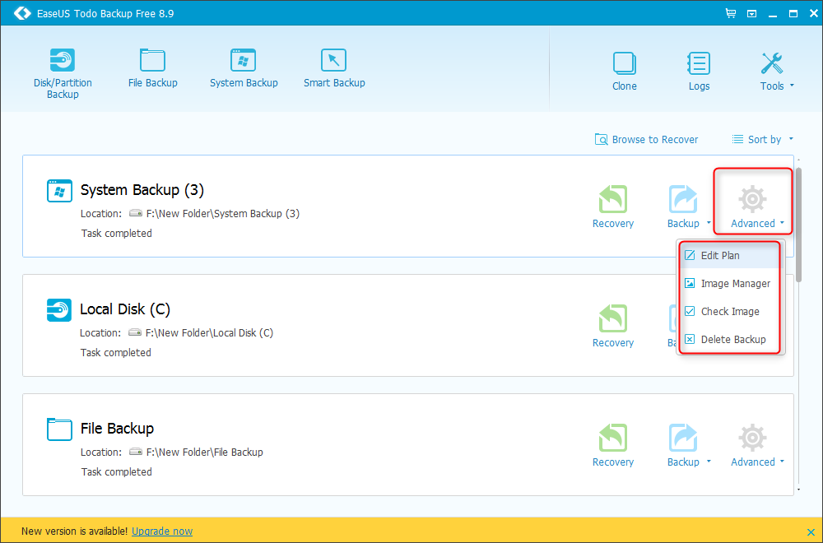Screen dimensions: 823x543
Task: Open Backup dropdown for System Backup (3)
Action: click(x=709, y=224)
